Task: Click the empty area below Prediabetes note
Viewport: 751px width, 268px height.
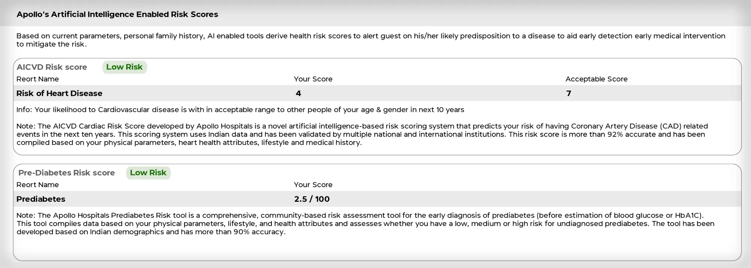Action: [377, 248]
